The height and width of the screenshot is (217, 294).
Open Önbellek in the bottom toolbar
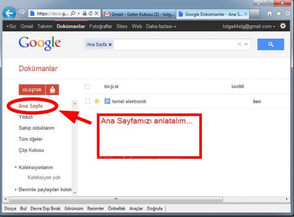pos(116,209)
